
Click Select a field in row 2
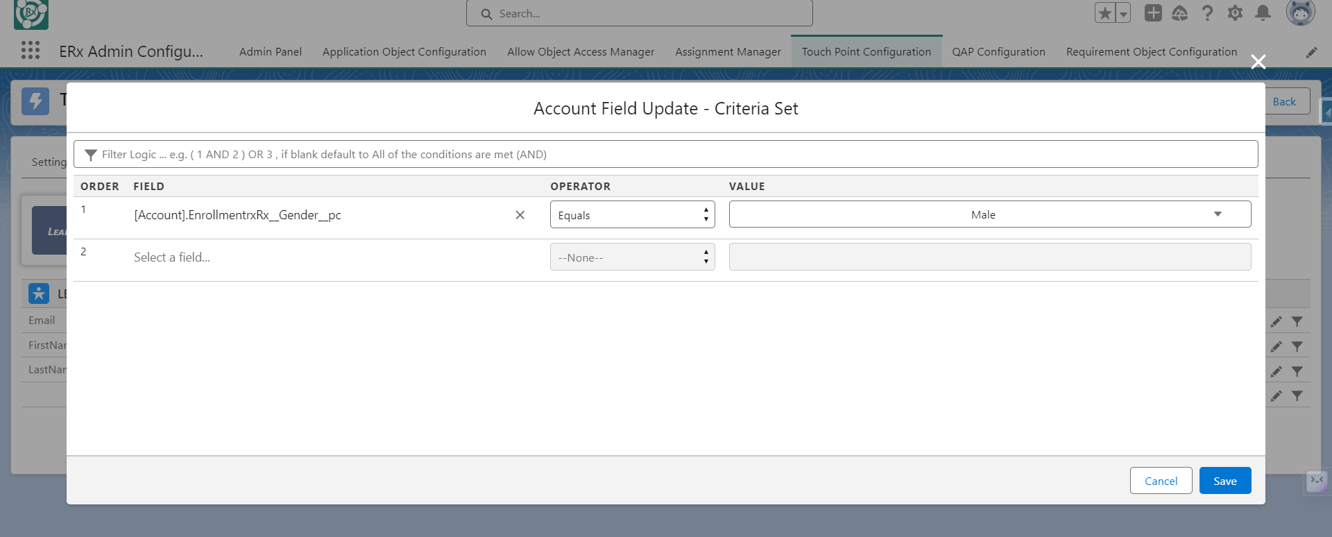tap(172, 257)
